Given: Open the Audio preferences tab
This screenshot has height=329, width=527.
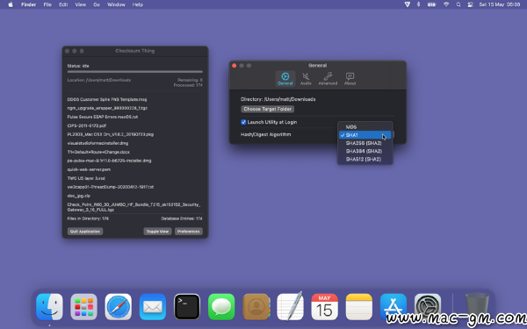Looking at the screenshot, I should (x=306, y=79).
